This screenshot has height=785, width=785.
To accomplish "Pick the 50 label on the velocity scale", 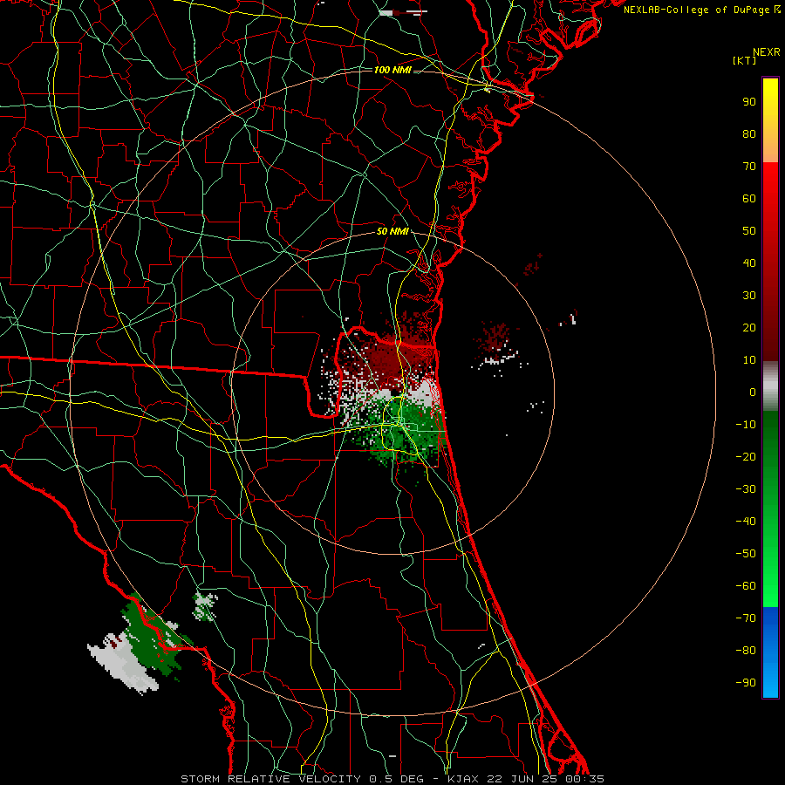I will 749,231.
